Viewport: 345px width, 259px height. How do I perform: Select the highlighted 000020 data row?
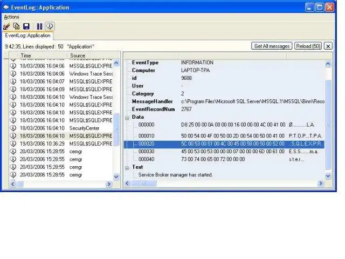tap(224, 144)
